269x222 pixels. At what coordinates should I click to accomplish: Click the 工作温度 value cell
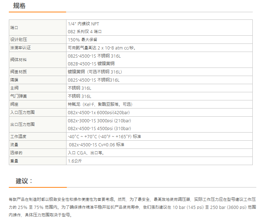104,136
